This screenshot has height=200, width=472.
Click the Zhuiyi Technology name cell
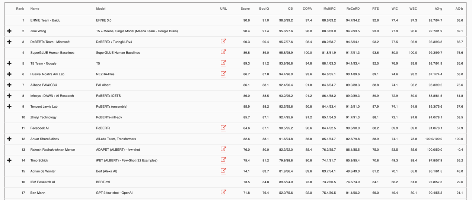click(x=43, y=117)
